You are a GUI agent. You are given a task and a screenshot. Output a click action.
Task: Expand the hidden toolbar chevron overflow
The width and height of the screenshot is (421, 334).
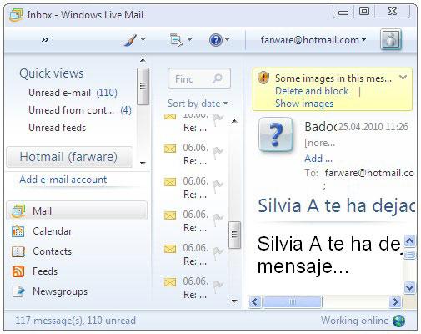[44, 40]
